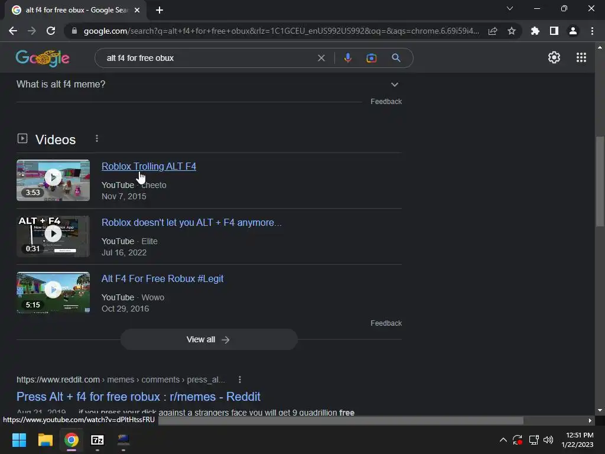
Task: Play the 5:15 video thumbnail
Action: pyautogui.click(x=53, y=292)
